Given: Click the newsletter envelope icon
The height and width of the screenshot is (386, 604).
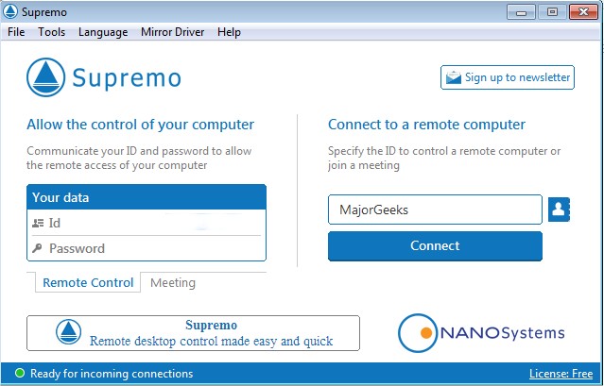Looking at the screenshot, I should [x=454, y=77].
